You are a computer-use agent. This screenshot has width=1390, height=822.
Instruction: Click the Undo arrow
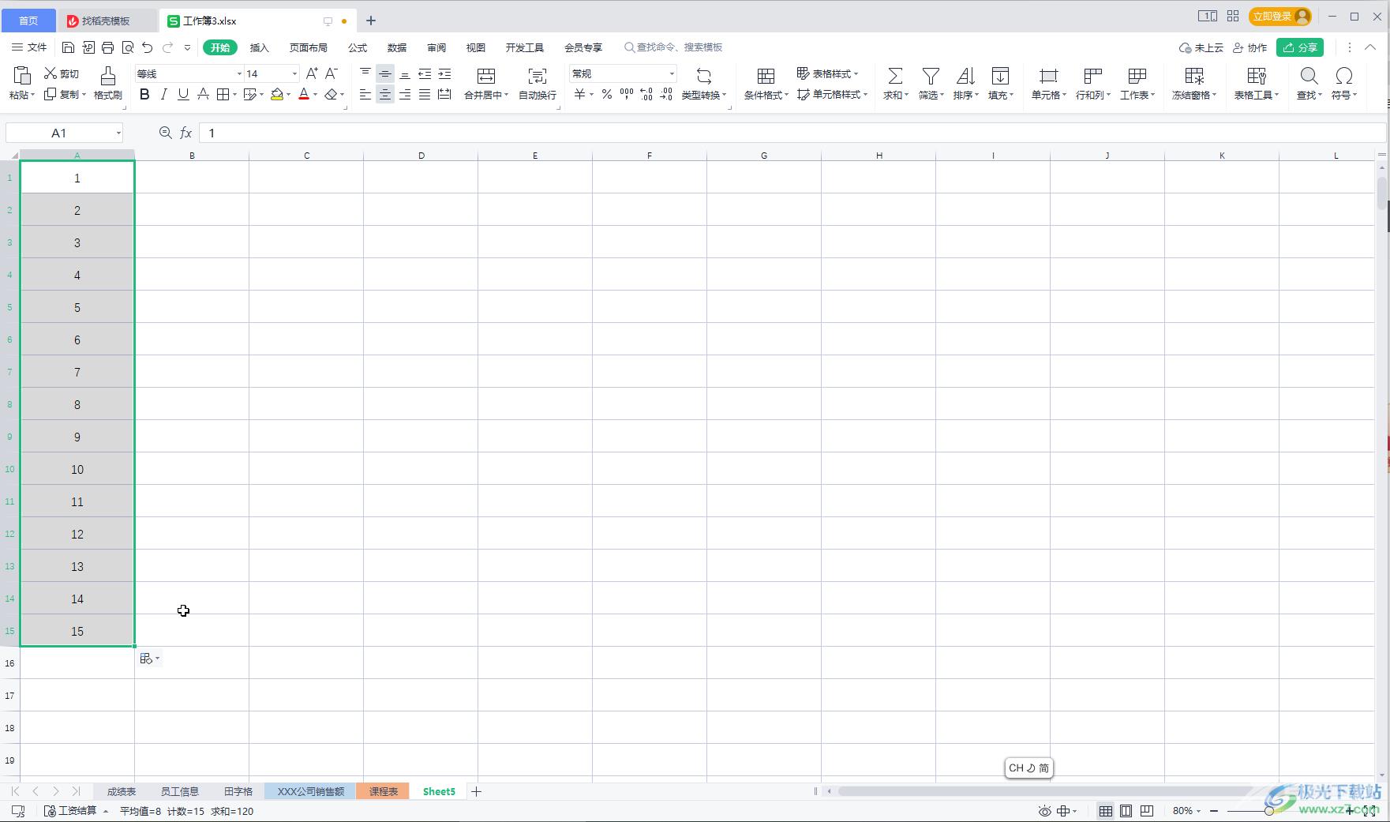pos(147,47)
